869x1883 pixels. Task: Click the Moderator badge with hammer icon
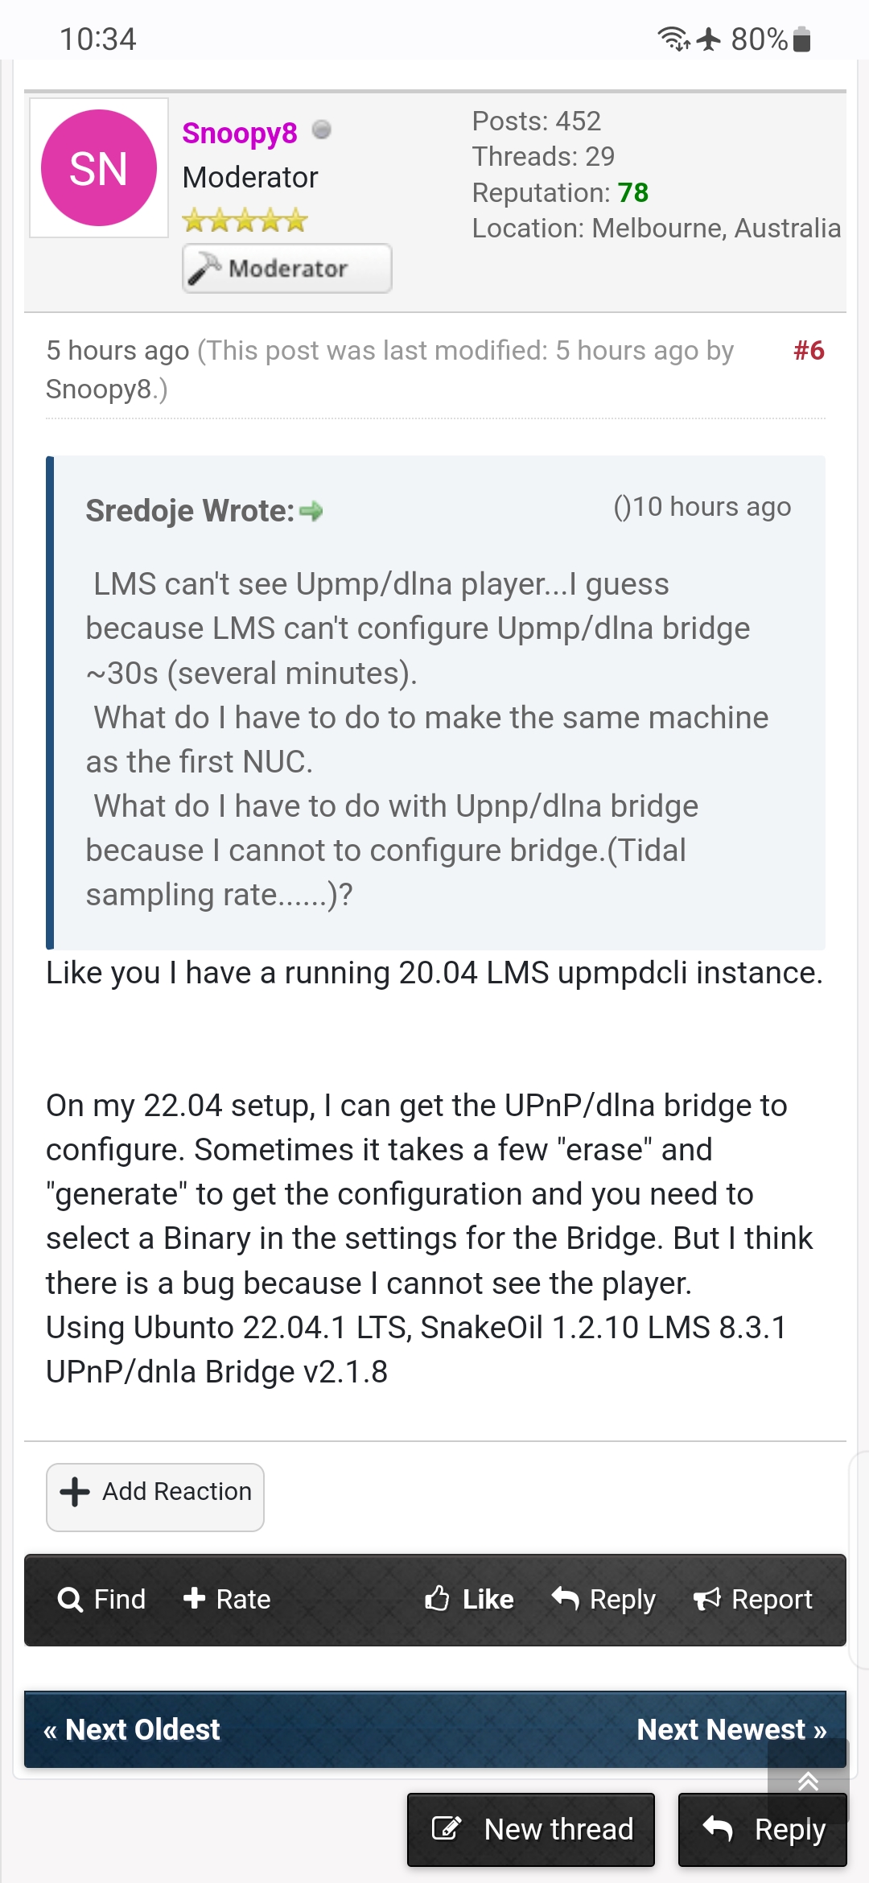[287, 268]
